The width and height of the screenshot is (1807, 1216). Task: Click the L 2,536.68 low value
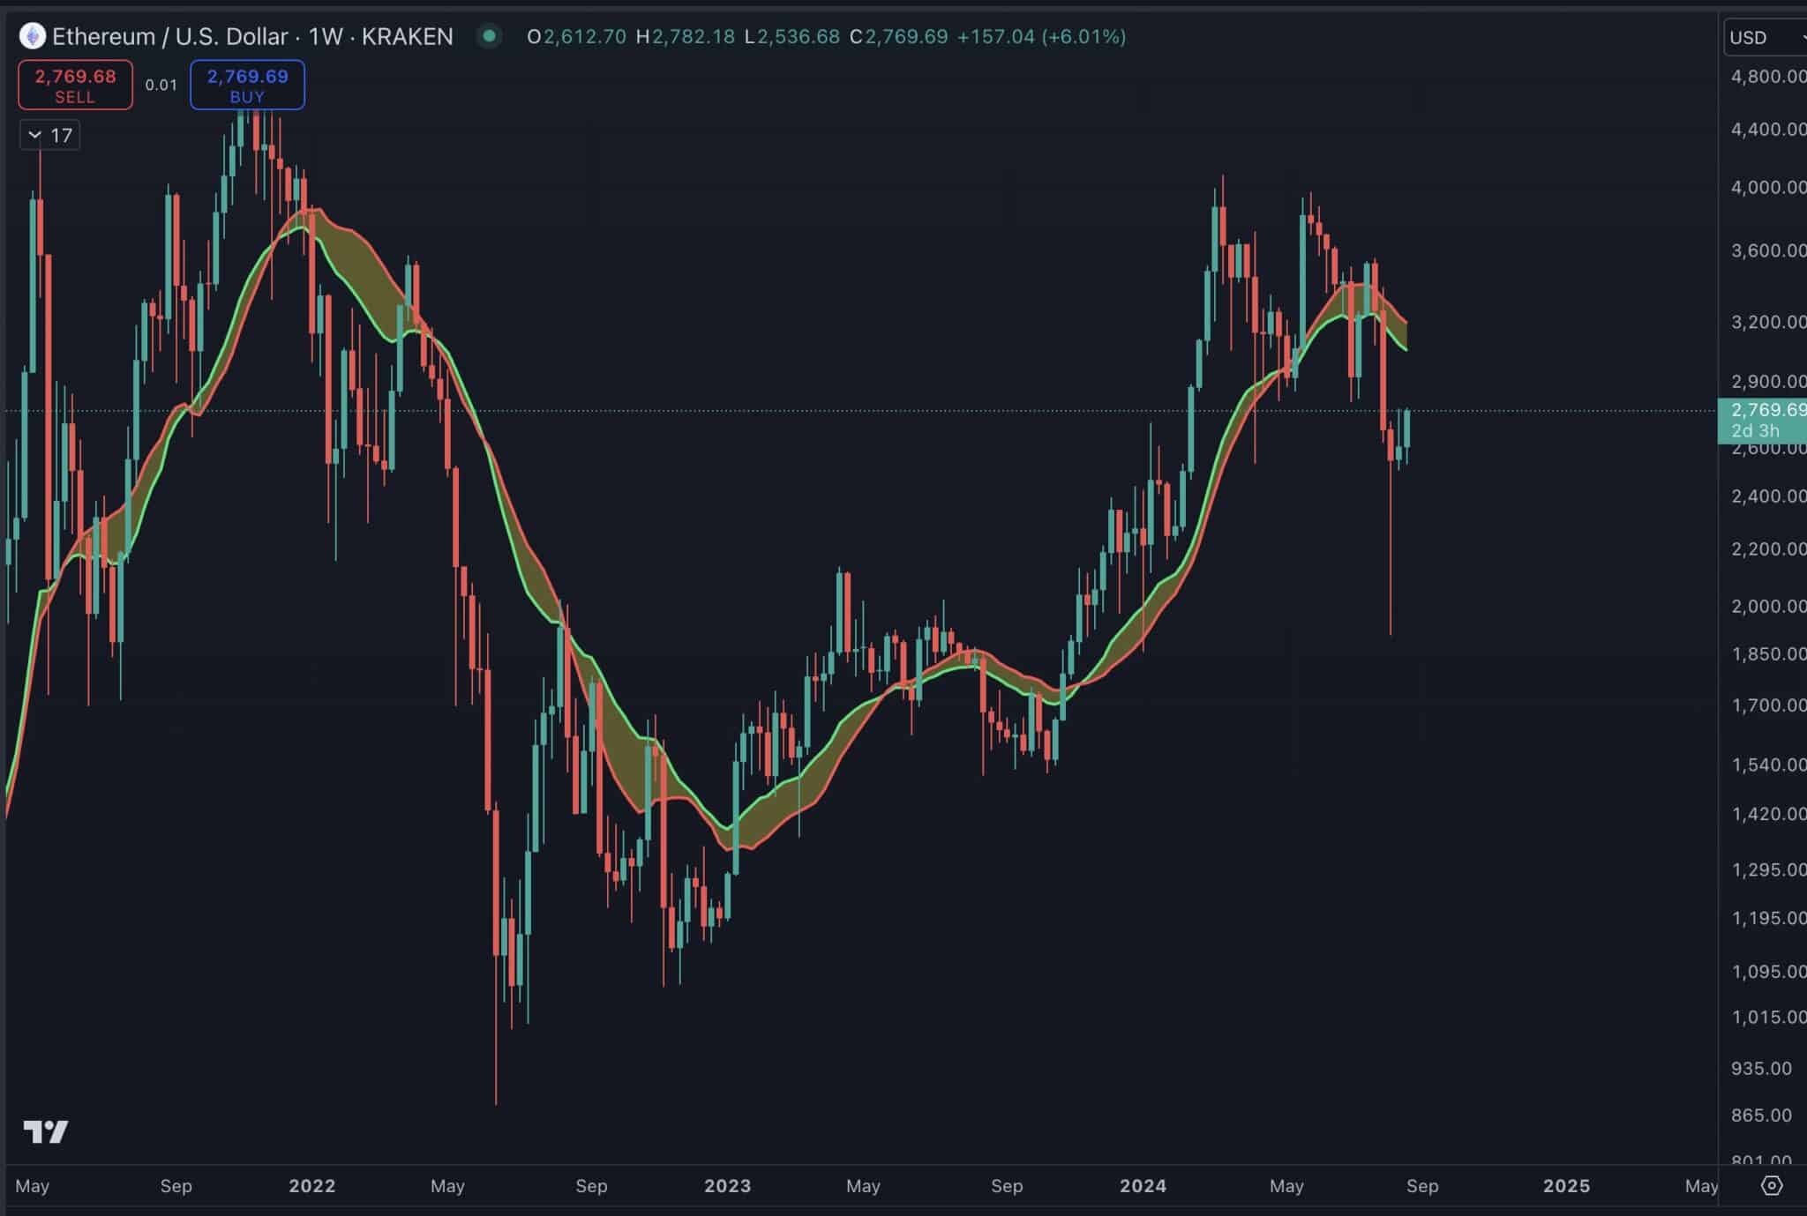792,36
